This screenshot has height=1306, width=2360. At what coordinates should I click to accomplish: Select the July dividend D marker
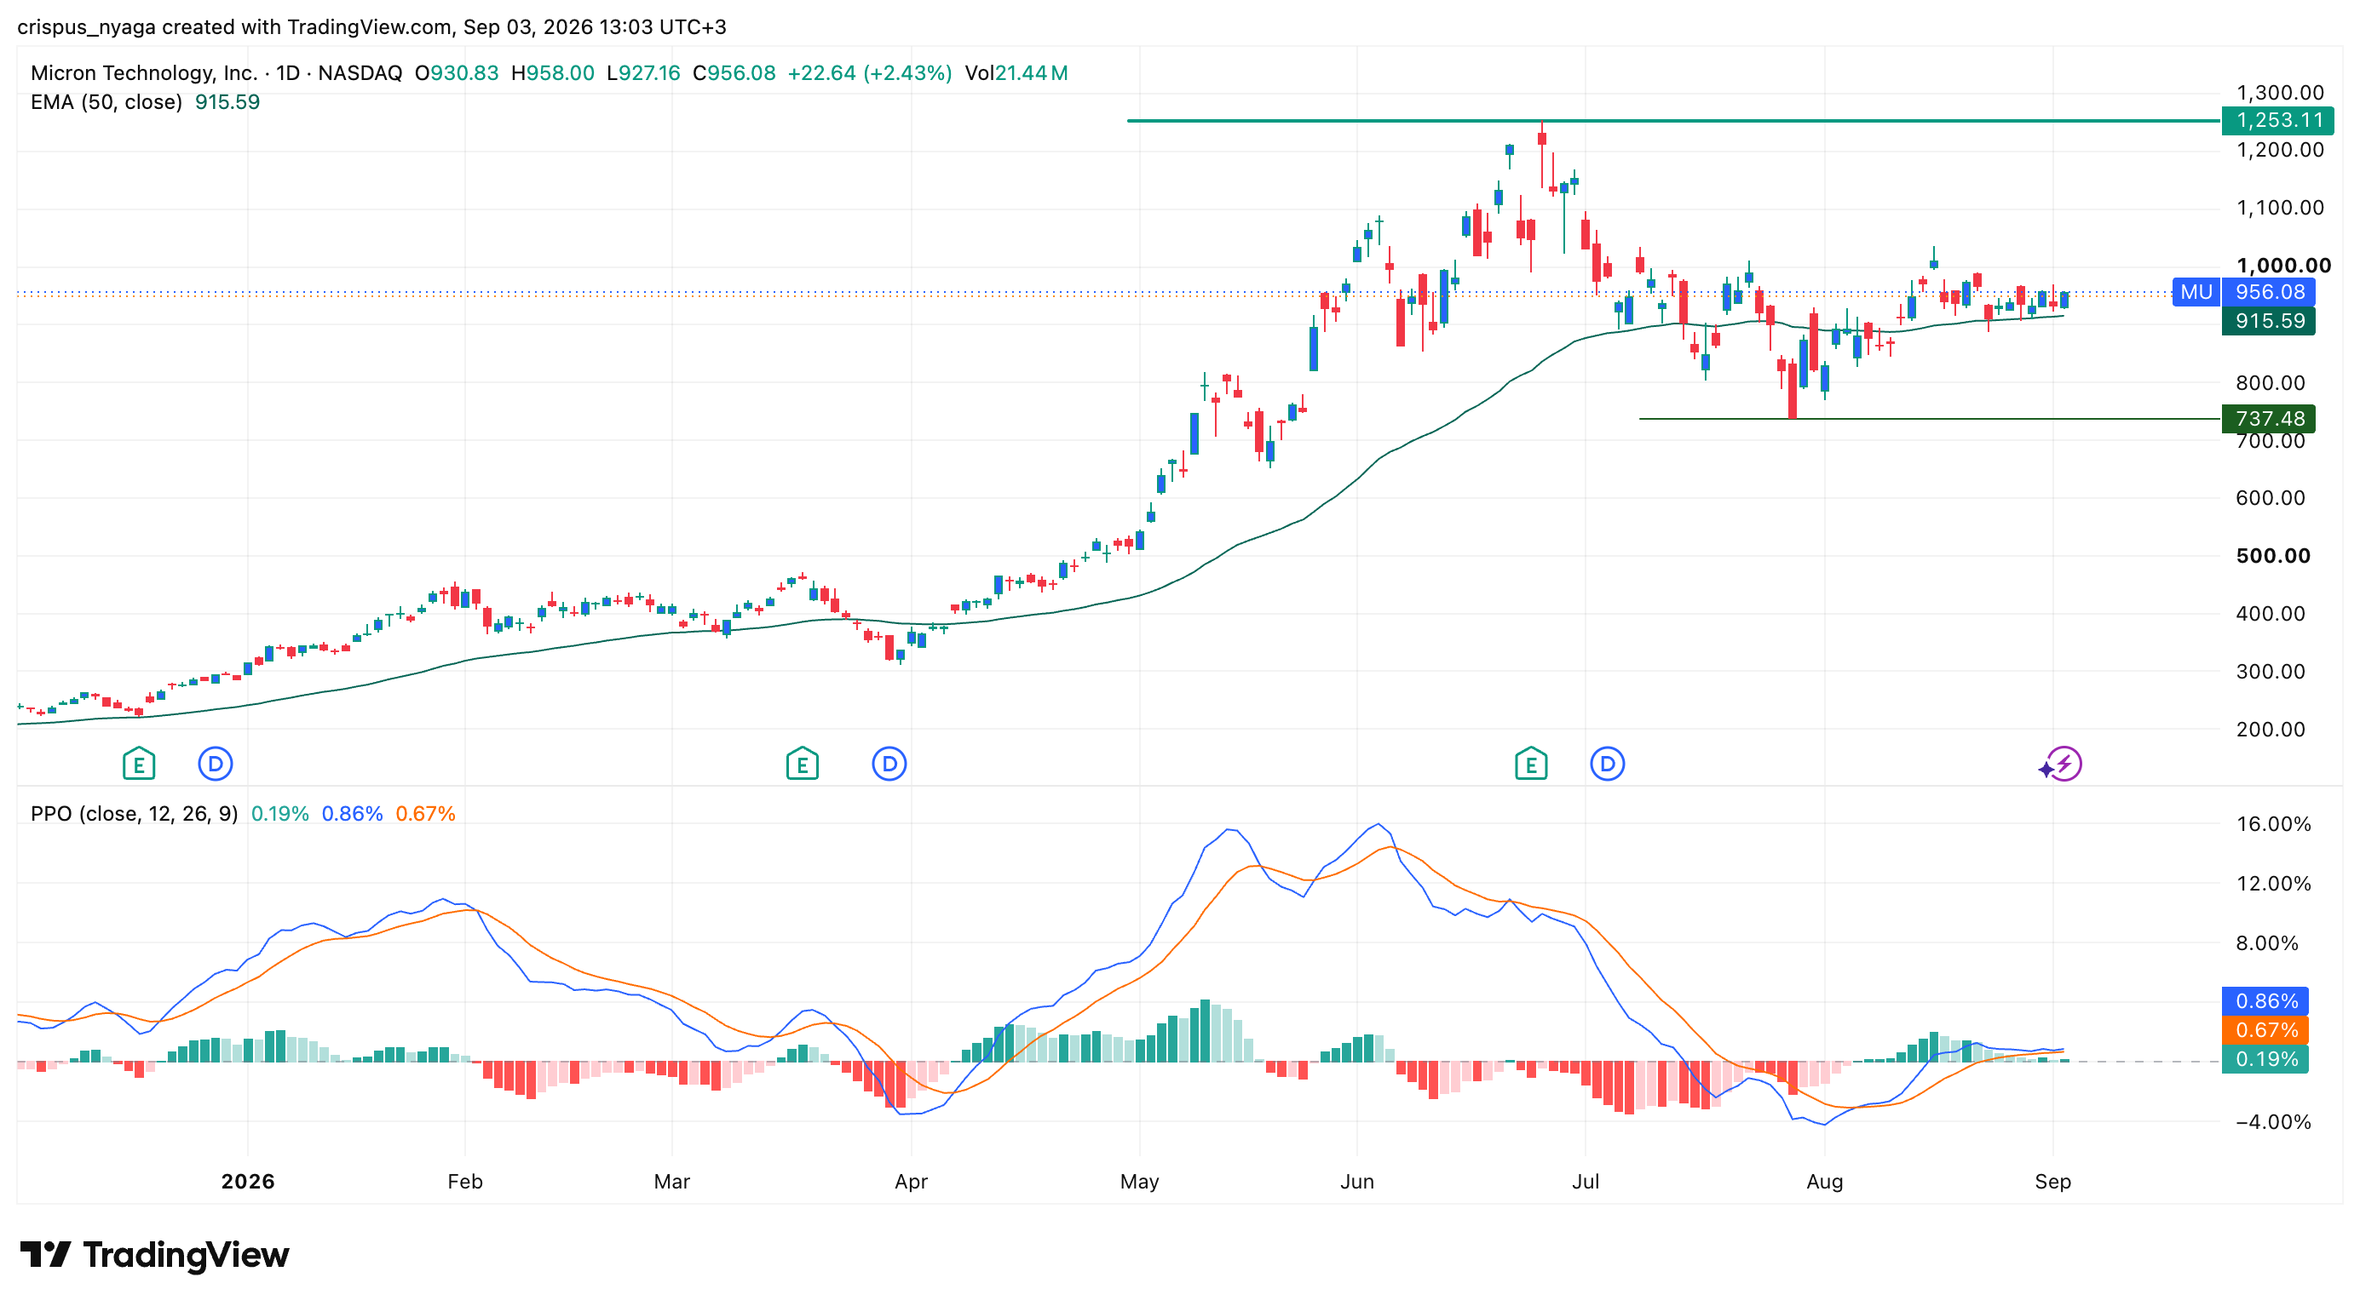pos(1607,764)
